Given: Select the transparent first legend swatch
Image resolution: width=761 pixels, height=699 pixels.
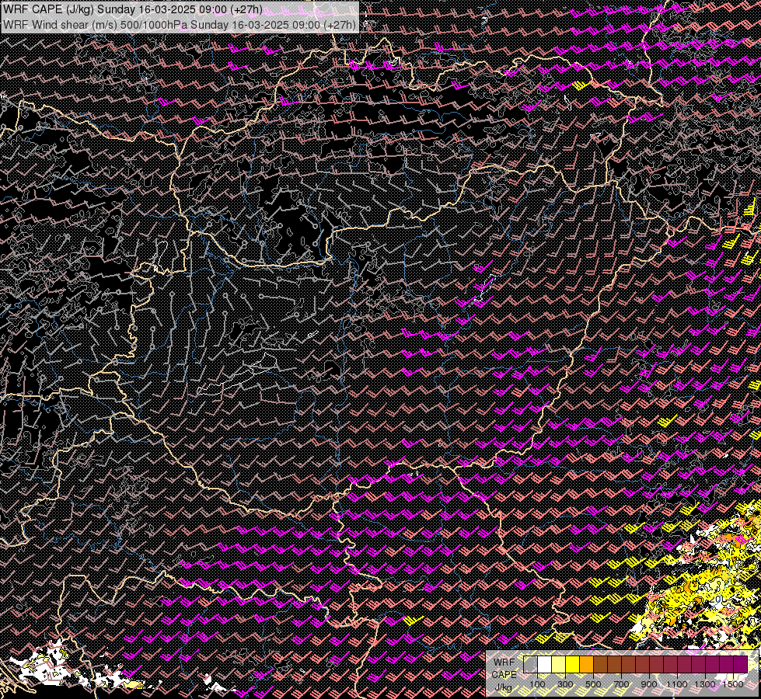Looking at the screenshot, I should pos(530,665).
